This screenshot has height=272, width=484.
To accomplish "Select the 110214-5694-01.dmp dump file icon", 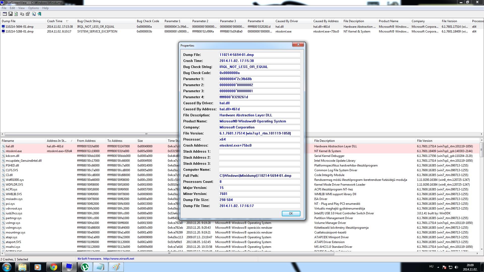I will pos(3,26).
